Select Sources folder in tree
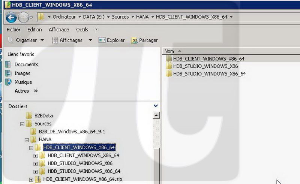The image size is (300, 184). (x=43, y=124)
